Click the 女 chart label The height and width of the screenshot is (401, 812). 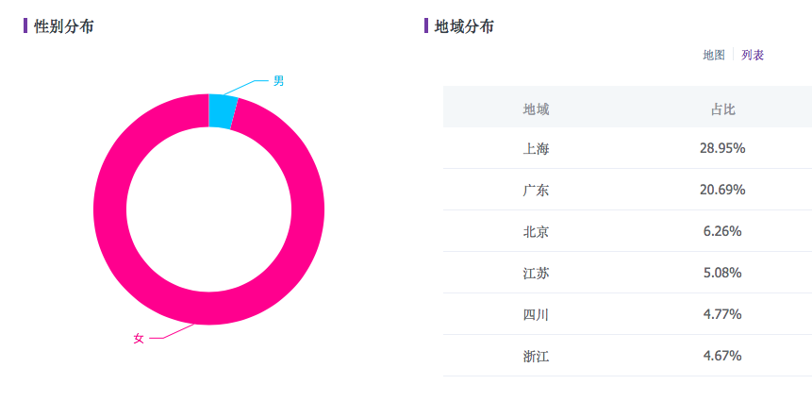pos(139,338)
